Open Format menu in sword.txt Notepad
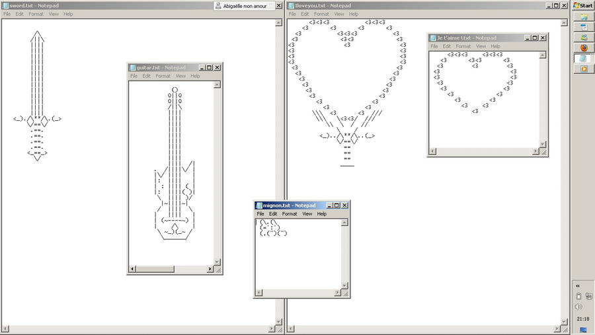Screen dimensions: 595x335 click(x=36, y=14)
